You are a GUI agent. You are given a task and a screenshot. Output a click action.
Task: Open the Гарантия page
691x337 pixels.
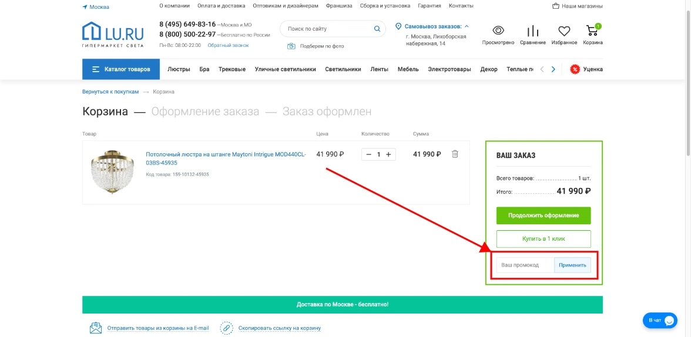[429, 6]
